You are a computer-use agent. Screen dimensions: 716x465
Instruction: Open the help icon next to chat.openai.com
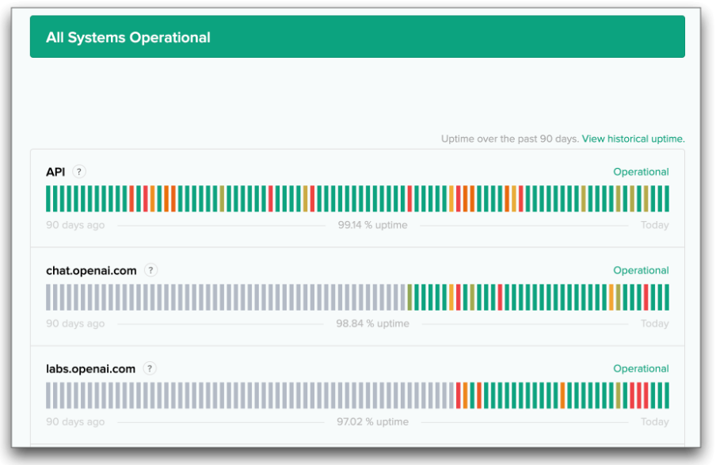(x=150, y=270)
